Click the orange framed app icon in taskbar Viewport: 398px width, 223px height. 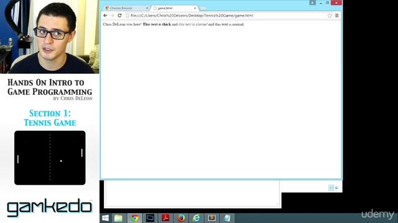[211, 218]
